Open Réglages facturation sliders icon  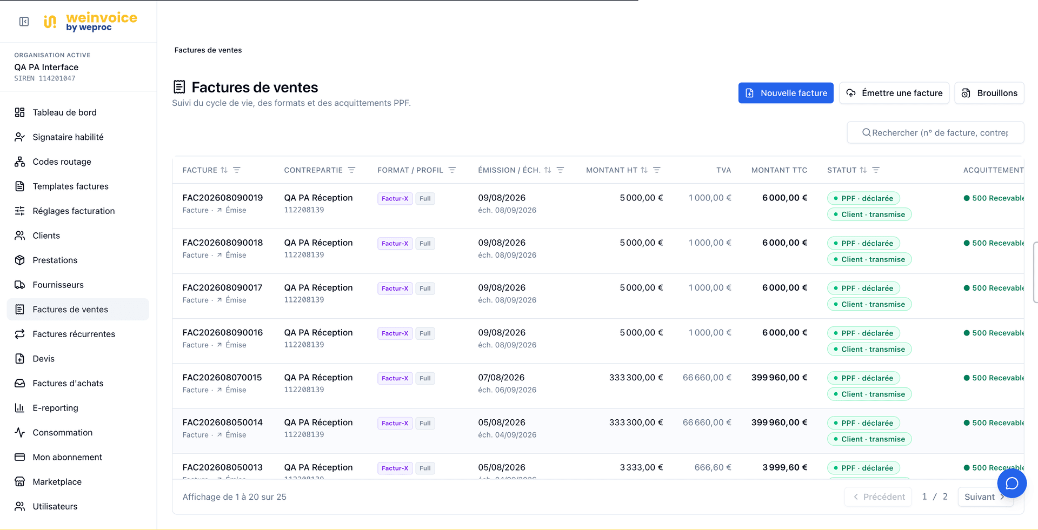pyautogui.click(x=20, y=211)
